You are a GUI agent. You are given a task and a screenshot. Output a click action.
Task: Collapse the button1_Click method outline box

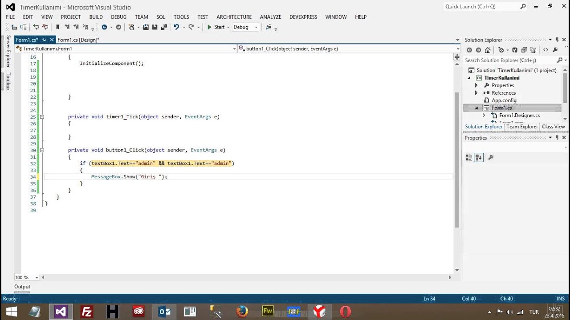(42, 150)
